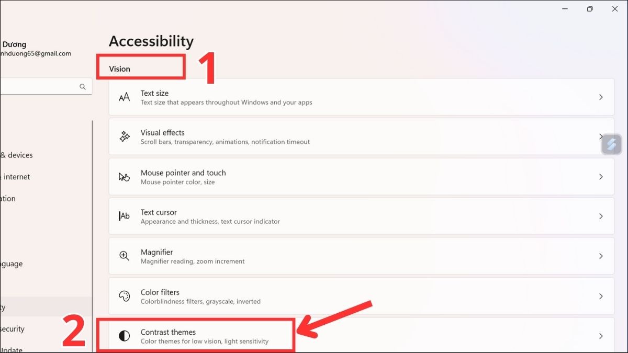
Task: Click the Contrast themes half-circle icon
Action: (x=124, y=336)
